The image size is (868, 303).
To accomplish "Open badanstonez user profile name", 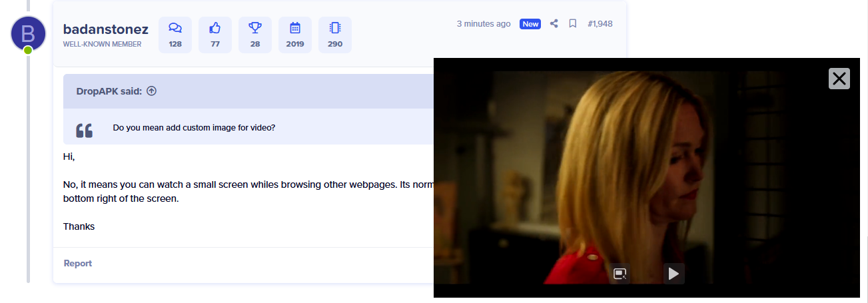I will (105, 29).
